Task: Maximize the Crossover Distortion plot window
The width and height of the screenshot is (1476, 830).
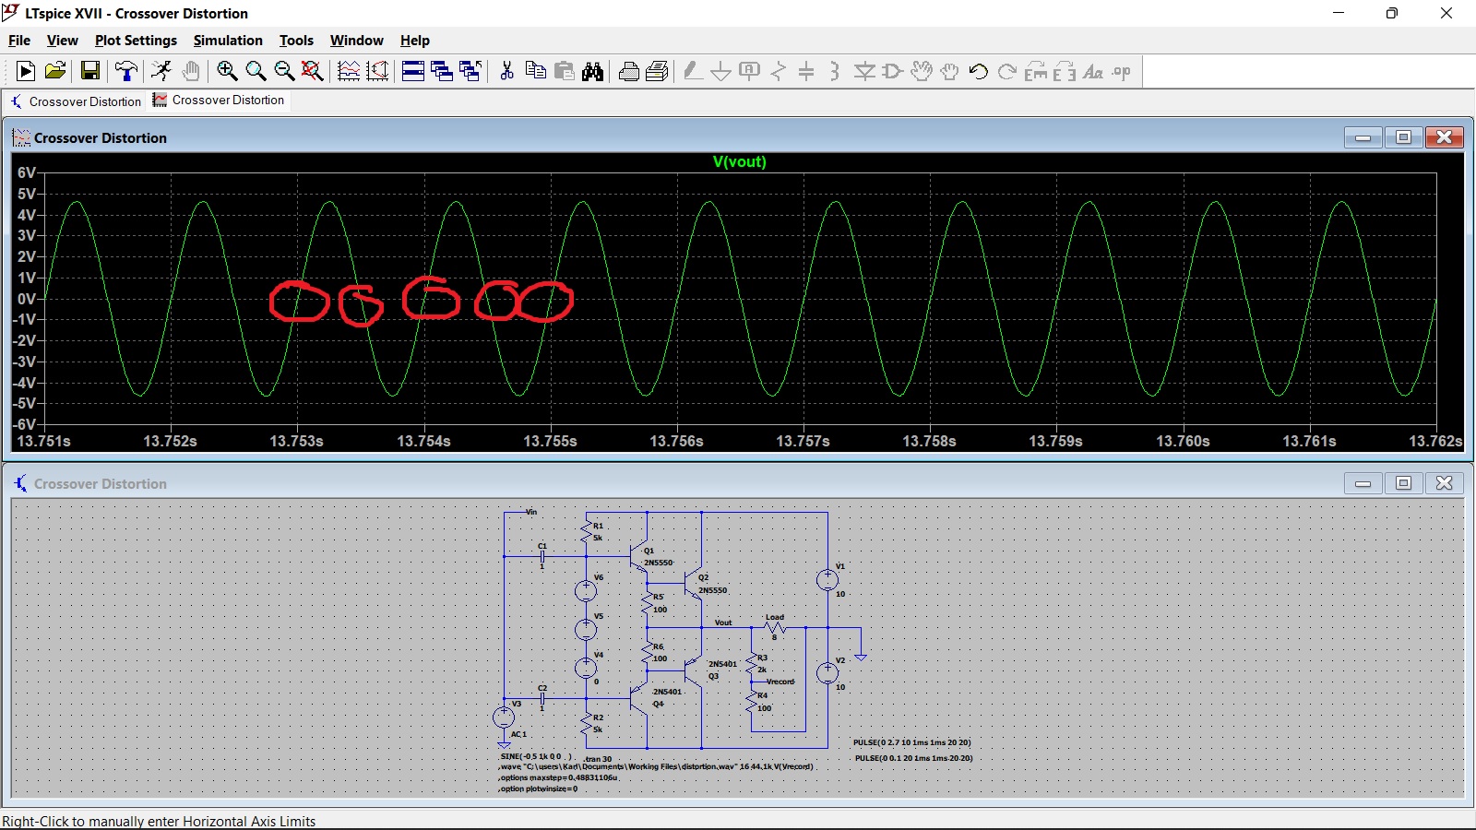Action: 1403,137
